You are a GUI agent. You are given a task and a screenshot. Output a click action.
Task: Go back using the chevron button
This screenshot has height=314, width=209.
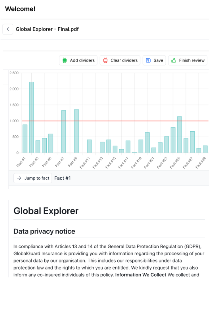(8, 29)
